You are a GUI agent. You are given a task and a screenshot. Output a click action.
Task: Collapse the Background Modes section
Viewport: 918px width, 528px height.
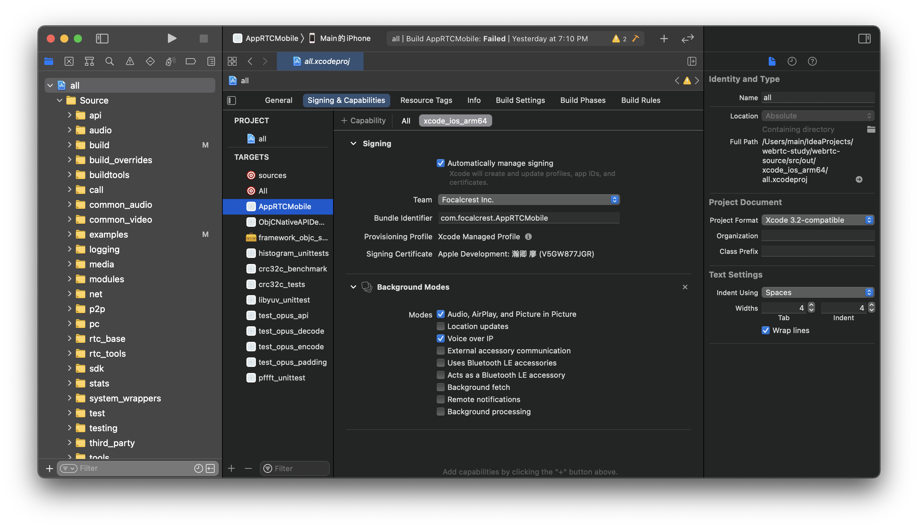tap(353, 287)
